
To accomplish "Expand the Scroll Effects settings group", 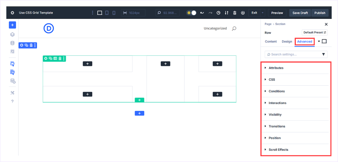I will [278, 150].
